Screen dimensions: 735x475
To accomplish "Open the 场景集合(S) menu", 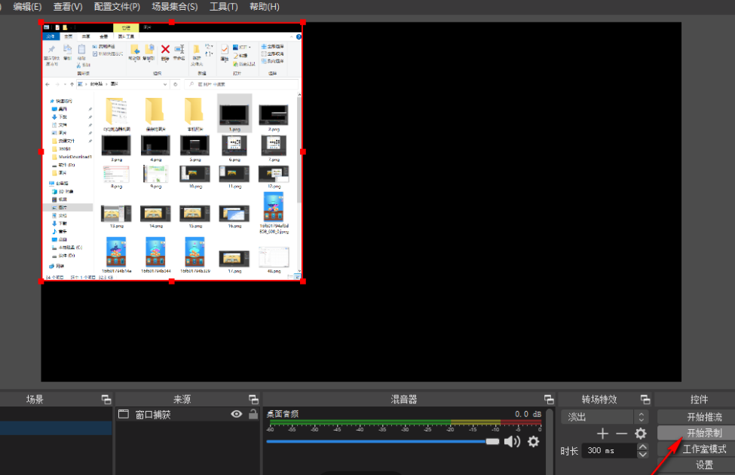I will [175, 7].
